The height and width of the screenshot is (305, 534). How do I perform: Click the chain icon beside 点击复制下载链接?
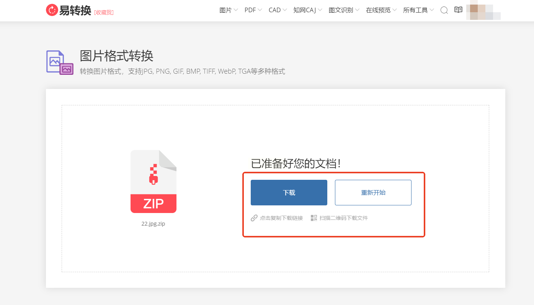click(x=254, y=218)
